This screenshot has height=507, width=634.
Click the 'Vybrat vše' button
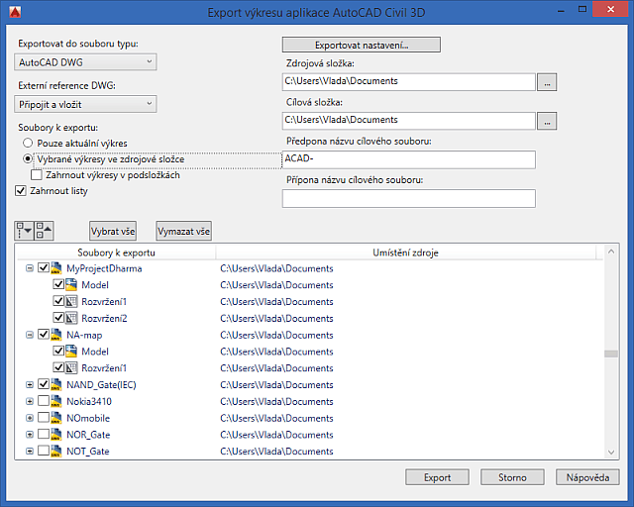click(x=113, y=231)
